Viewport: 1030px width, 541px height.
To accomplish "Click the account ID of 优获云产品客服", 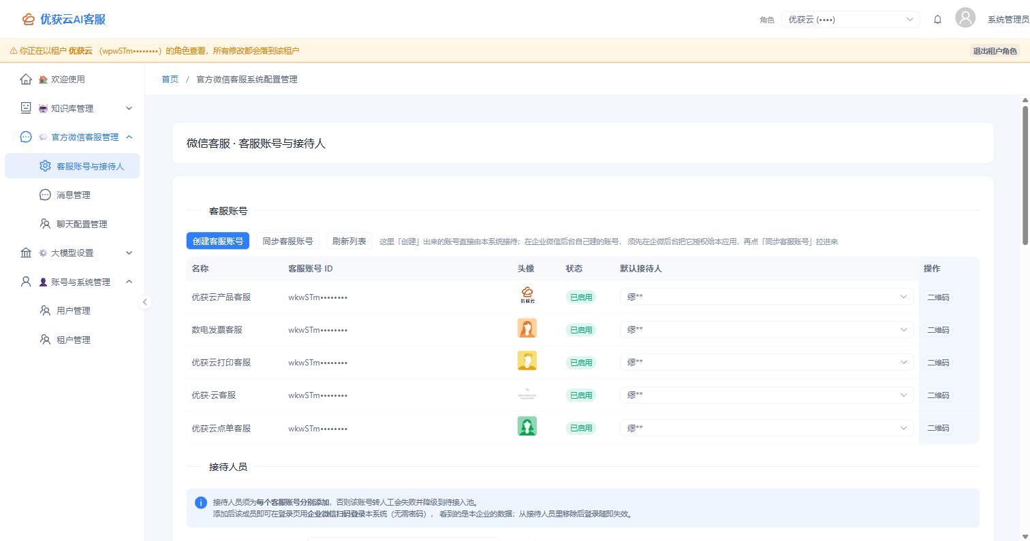I will click(x=317, y=297).
